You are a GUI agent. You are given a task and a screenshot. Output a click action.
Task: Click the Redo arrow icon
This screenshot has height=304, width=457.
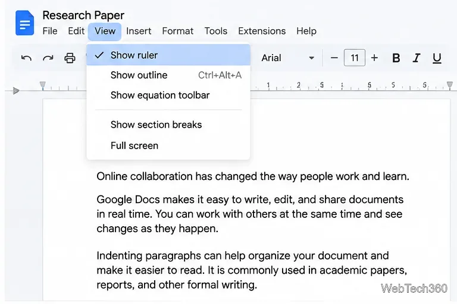point(48,58)
